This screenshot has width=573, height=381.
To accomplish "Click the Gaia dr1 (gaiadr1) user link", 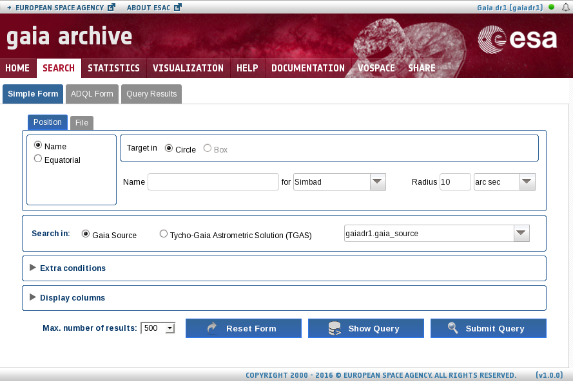I will pyautogui.click(x=510, y=8).
